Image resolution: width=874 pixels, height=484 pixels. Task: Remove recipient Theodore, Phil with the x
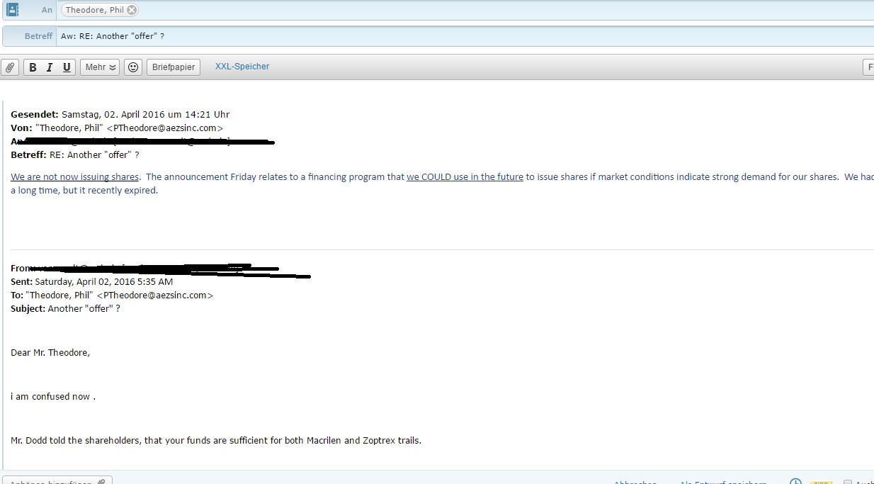[132, 10]
